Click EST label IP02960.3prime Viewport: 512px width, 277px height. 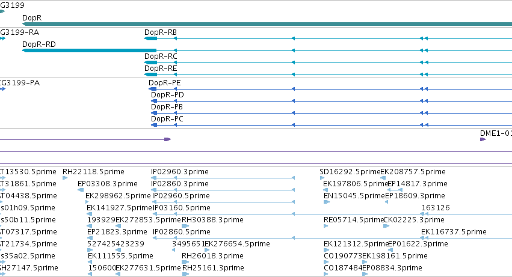(180, 172)
